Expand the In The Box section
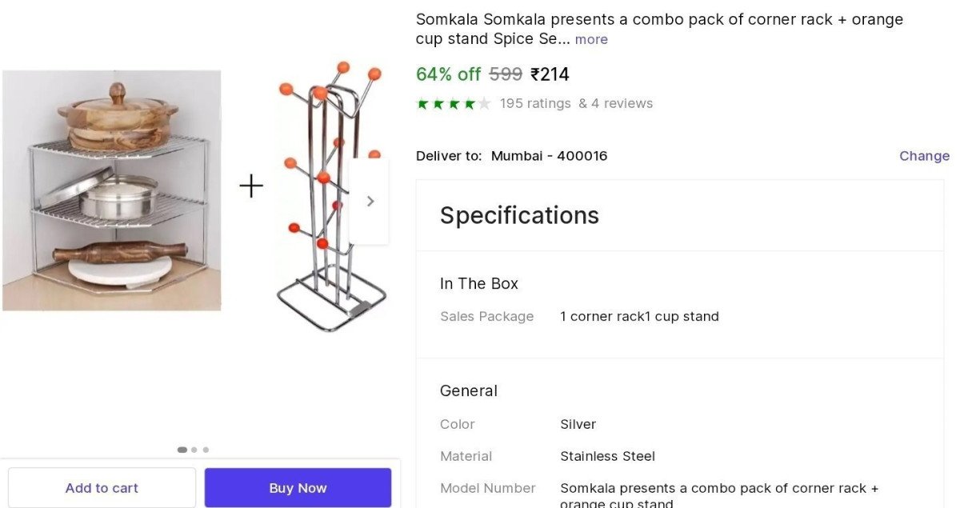This screenshot has height=508, width=960. (x=478, y=283)
